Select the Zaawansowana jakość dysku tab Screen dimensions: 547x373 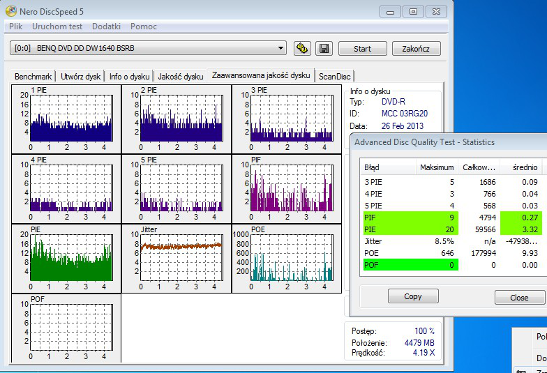[x=261, y=75]
